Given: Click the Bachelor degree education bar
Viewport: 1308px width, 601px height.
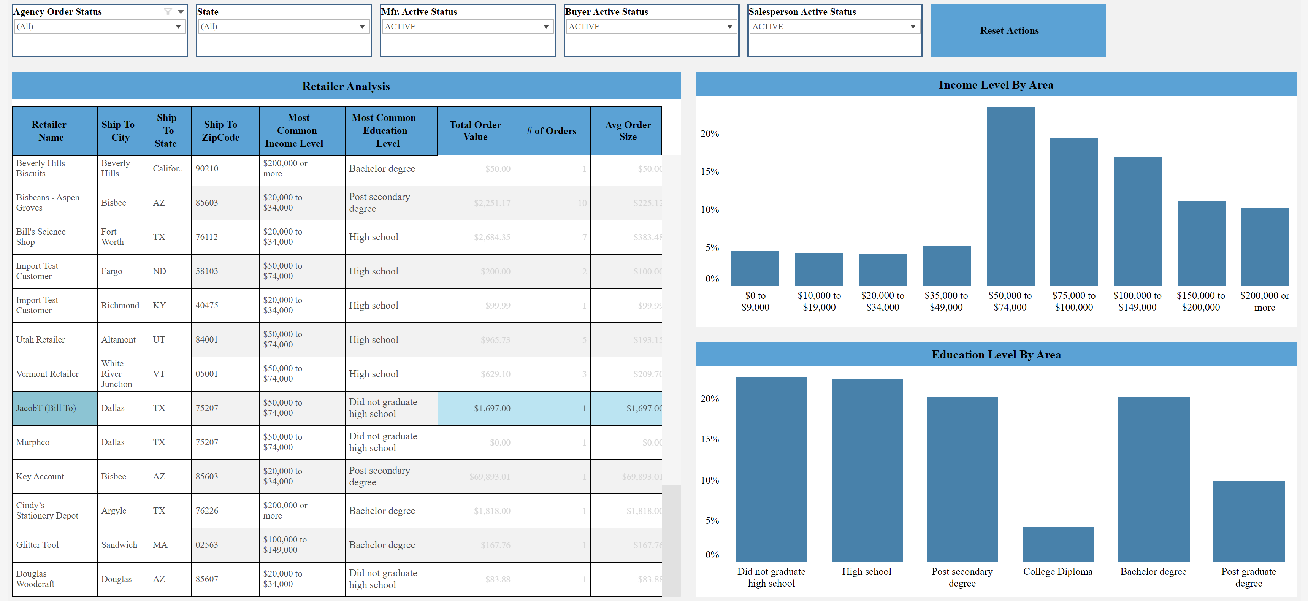Looking at the screenshot, I should (x=1154, y=479).
